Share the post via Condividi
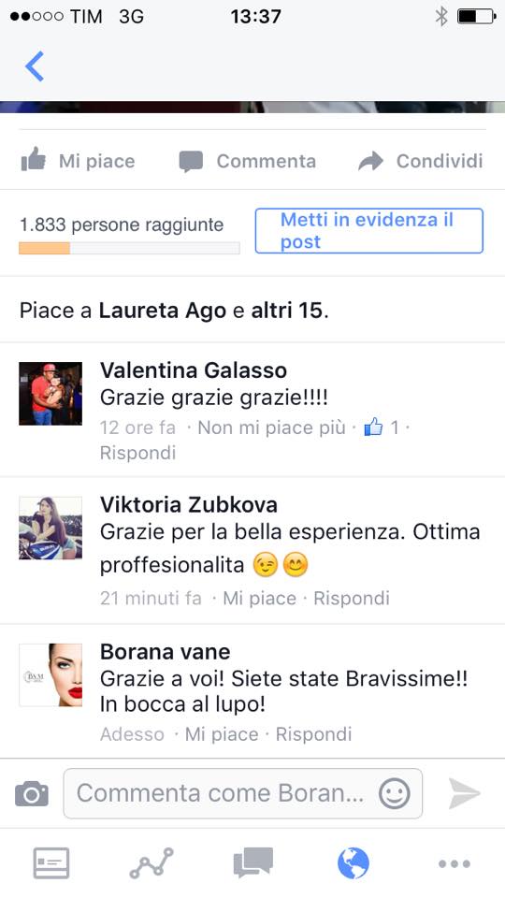505x898 pixels. (x=420, y=162)
